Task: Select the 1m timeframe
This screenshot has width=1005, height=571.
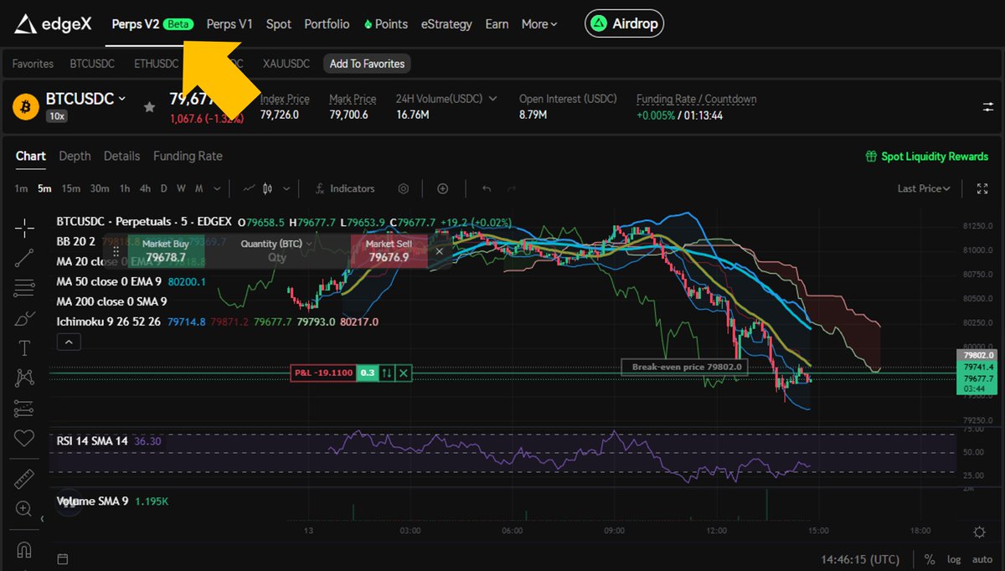Action: (21, 188)
